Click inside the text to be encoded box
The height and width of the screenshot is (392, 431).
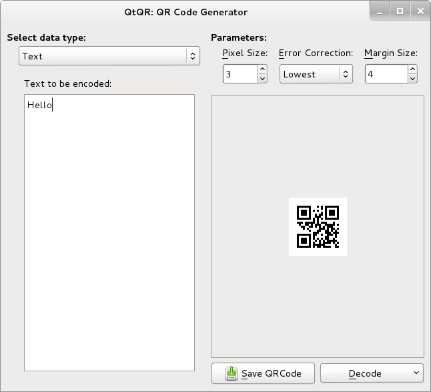(x=109, y=232)
